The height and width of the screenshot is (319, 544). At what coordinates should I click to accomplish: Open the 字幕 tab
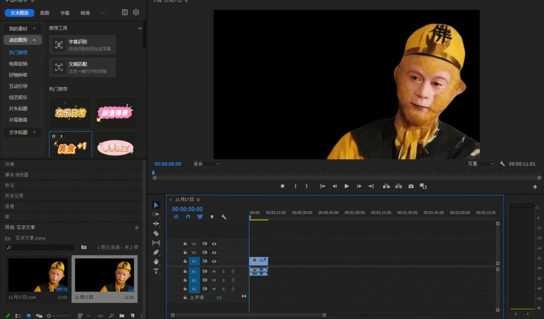65,13
